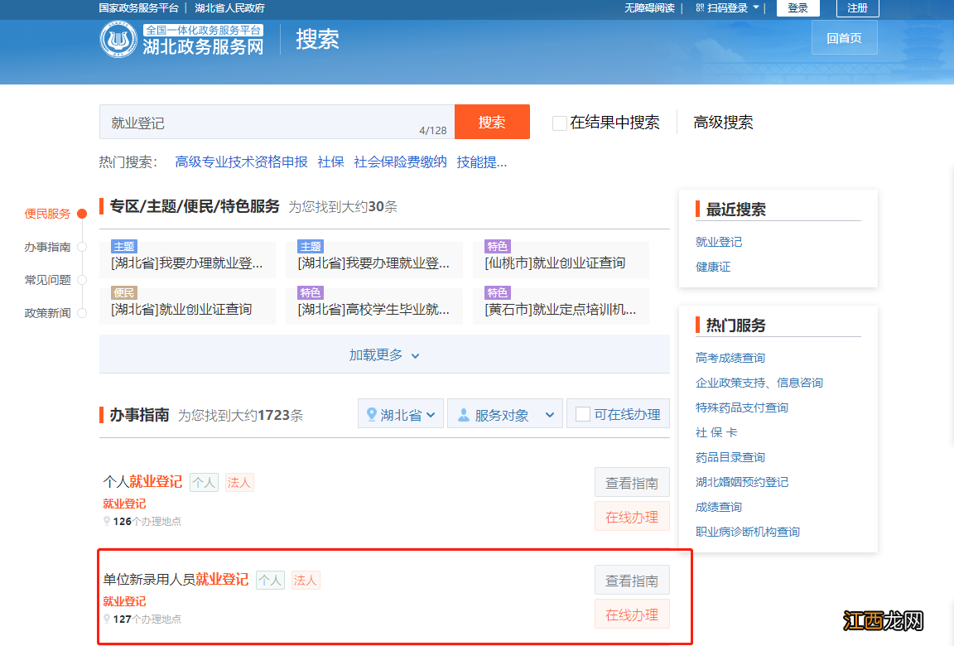
Task: Click the 登录 button
Action: pos(797,7)
